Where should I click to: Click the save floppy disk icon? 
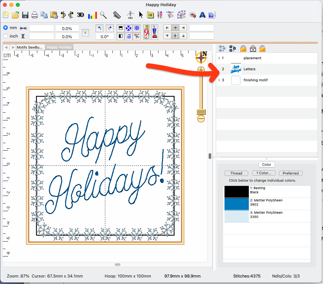pos(25,15)
